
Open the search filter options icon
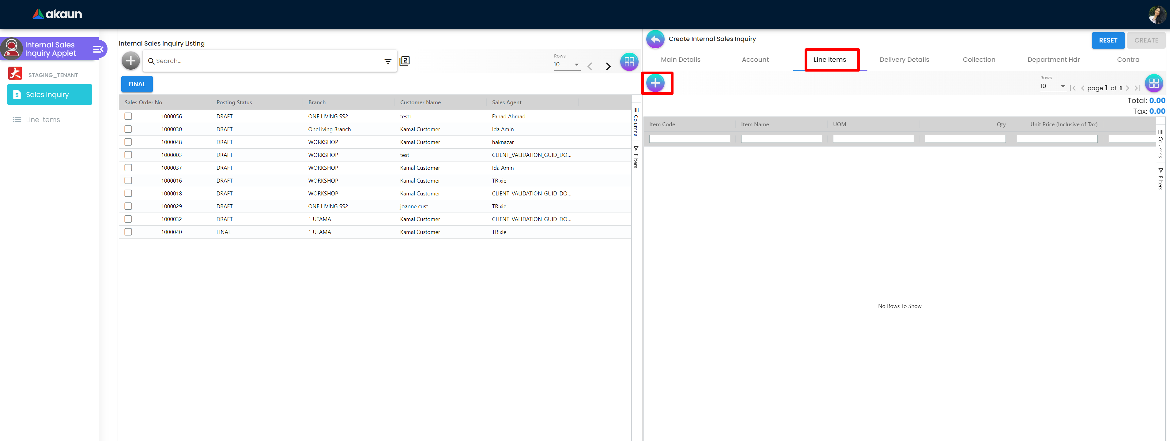(x=388, y=61)
